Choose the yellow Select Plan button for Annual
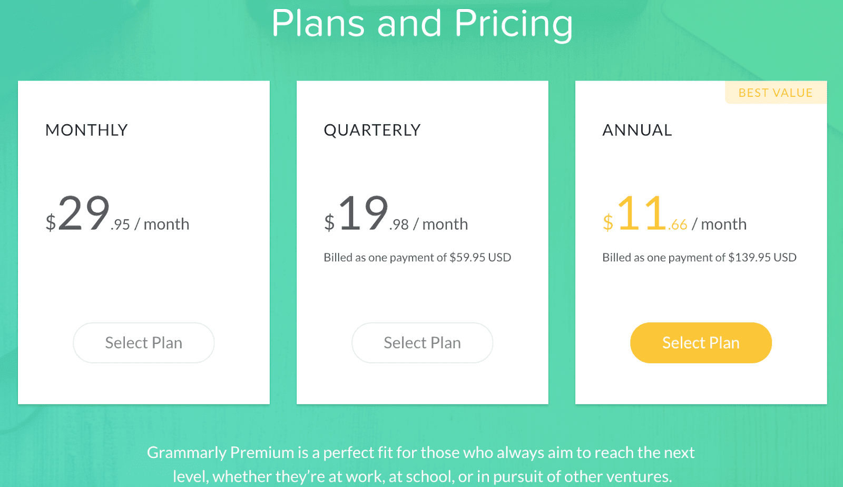843x487 pixels. pyautogui.click(x=701, y=343)
